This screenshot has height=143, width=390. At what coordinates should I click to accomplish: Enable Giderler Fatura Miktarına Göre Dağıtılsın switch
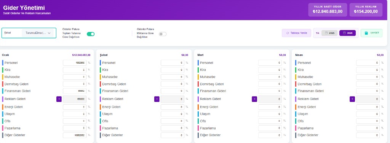[x=163, y=34]
